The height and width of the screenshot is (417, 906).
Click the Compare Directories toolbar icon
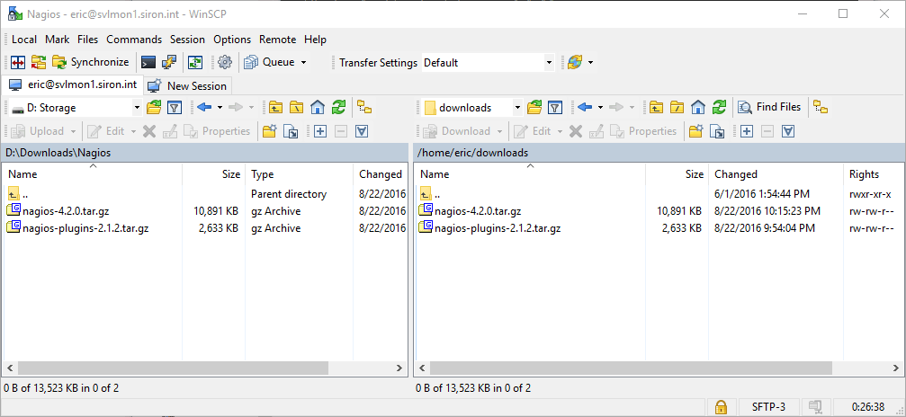tap(18, 62)
